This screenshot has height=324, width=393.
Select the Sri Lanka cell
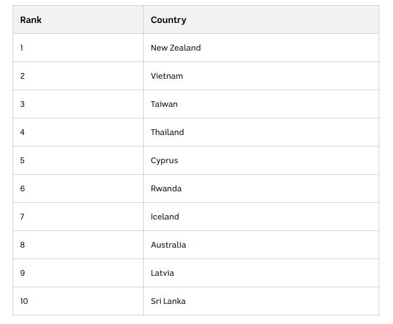coord(261,301)
